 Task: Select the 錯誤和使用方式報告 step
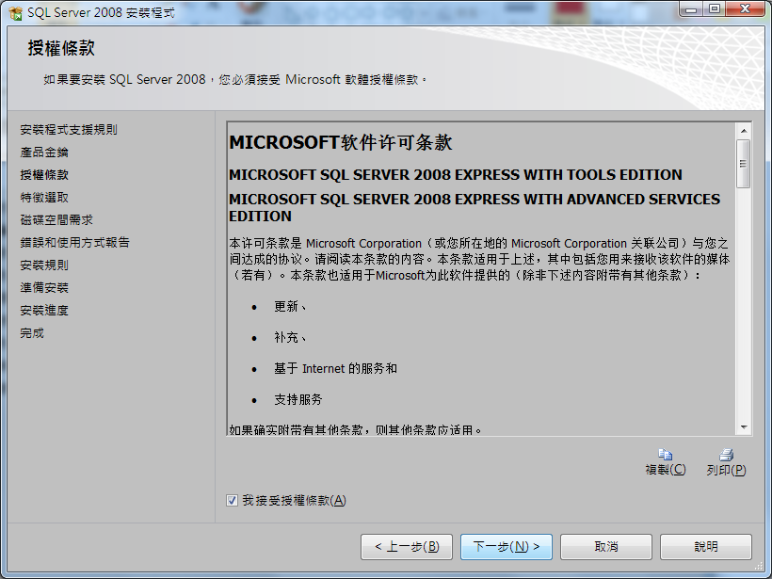click(74, 242)
